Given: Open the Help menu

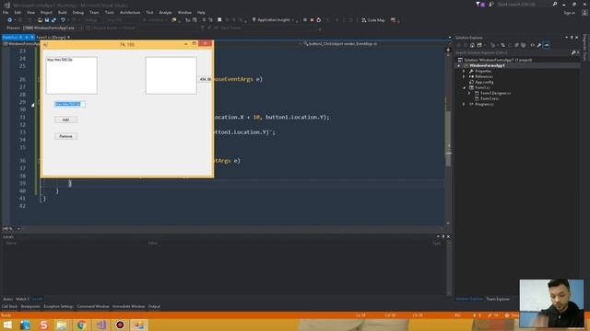Looking at the screenshot, I should click(x=201, y=12).
